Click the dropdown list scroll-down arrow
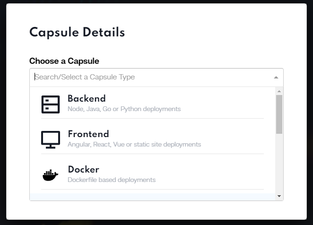 pos(279,196)
